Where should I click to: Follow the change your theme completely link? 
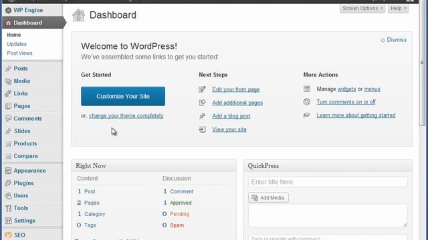click(126, 115)
